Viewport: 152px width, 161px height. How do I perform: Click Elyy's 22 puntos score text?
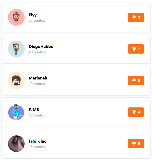click(x=37, y=21)
